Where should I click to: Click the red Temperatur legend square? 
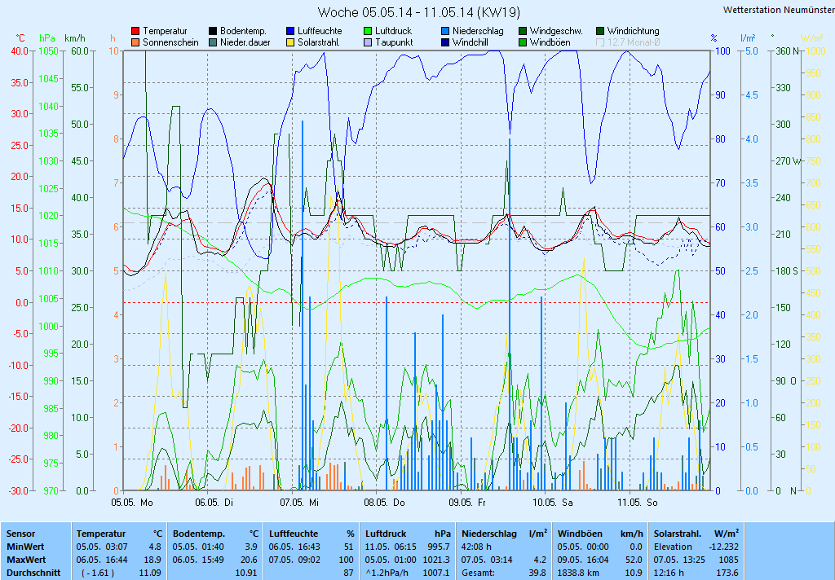click(x=135, y=32)
